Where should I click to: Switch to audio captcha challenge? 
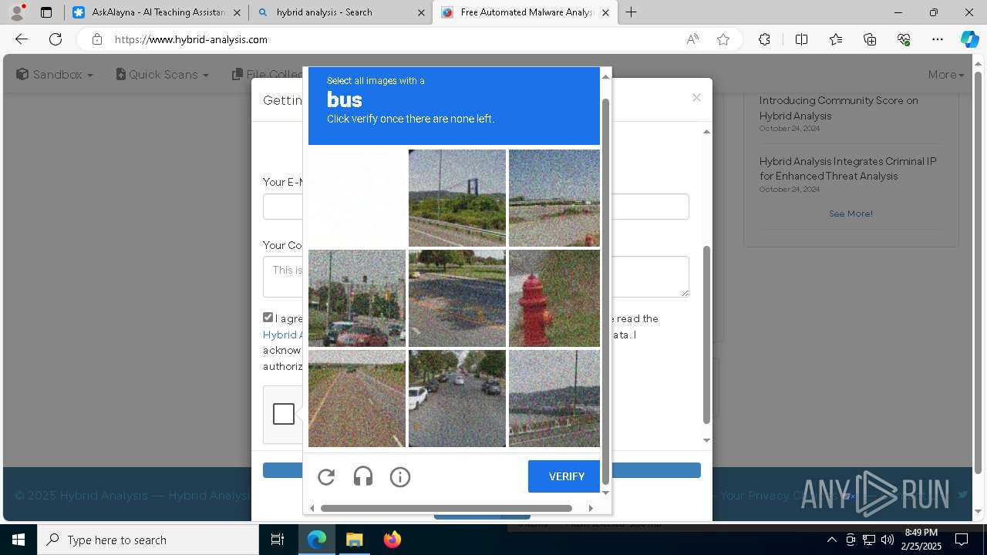(x=363, y=477)
